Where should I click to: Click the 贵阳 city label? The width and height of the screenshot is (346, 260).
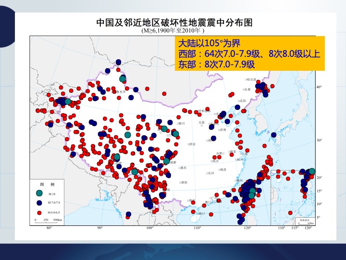click(x=184, y=182)
